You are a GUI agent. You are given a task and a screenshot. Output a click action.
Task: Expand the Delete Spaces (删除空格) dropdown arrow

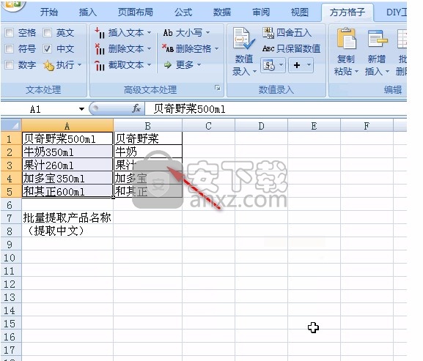tap(216, 49)
